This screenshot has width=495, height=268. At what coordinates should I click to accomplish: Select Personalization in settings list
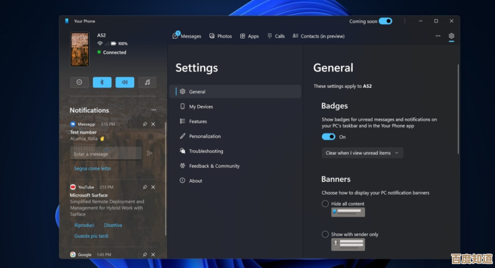(204, 136)
